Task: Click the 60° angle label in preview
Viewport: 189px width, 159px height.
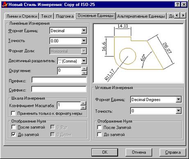Action: [143, 58]
